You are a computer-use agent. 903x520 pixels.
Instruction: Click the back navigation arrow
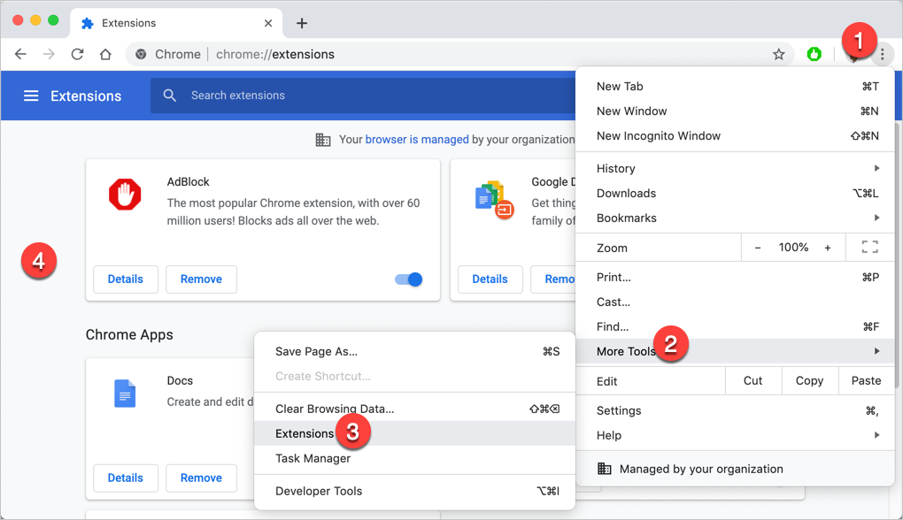point(20,54)
